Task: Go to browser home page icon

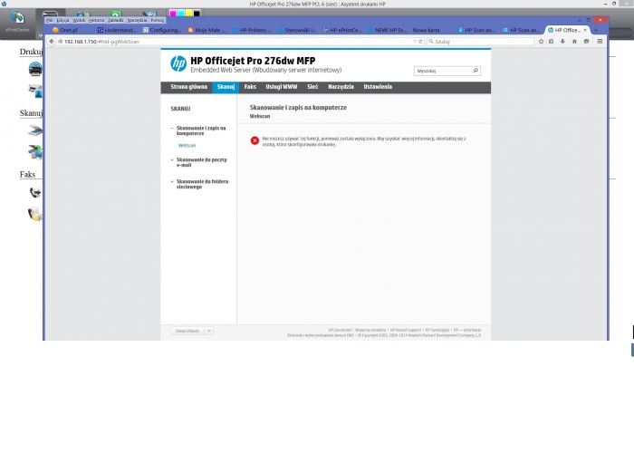Action: pos(574,42)
